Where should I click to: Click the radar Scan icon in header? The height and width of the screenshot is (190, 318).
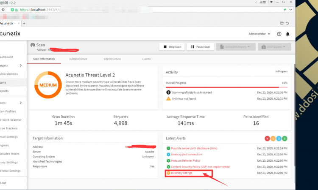pos(33,45)
